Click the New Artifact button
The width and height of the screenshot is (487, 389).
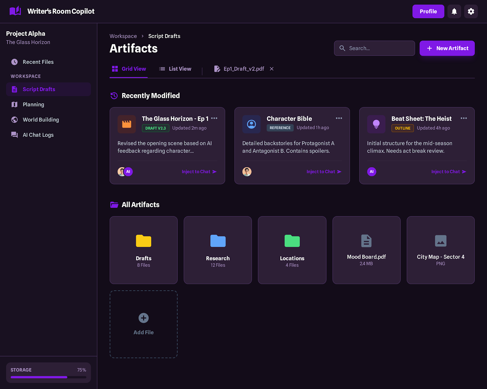pyautogui.click(x=447, y=48)
